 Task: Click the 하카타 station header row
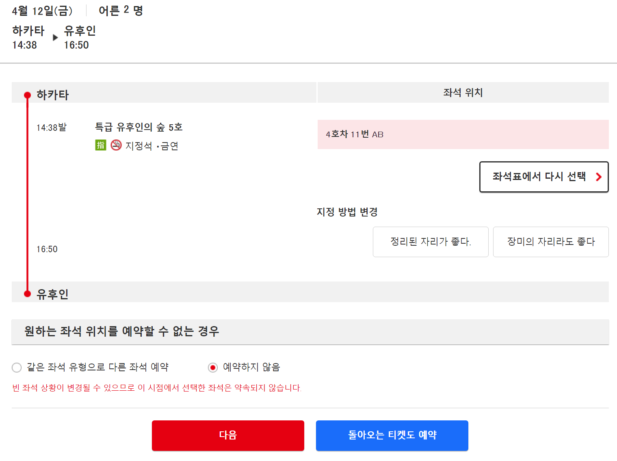coord(164,93)
